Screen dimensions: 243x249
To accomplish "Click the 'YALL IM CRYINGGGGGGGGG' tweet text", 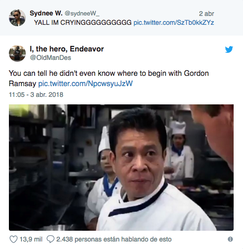I will pos(83,22).
